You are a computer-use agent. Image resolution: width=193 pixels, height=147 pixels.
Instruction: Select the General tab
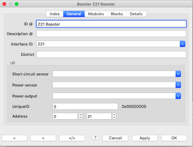click(74, 14)
